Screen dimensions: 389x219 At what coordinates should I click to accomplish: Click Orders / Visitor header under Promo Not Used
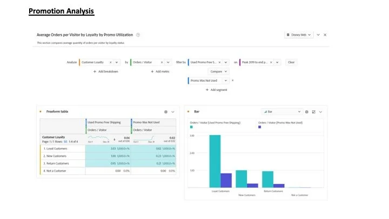pyautogui.click(x=153, y=130)
